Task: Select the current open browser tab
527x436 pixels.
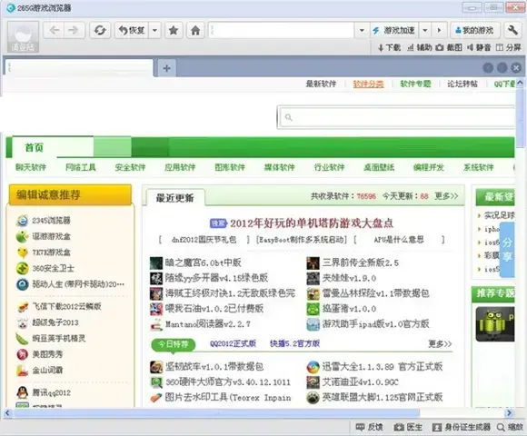Action: (79, 68)
